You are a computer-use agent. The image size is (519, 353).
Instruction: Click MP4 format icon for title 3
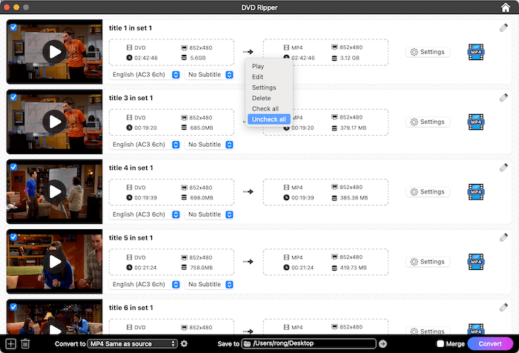[x=475, y=122]
